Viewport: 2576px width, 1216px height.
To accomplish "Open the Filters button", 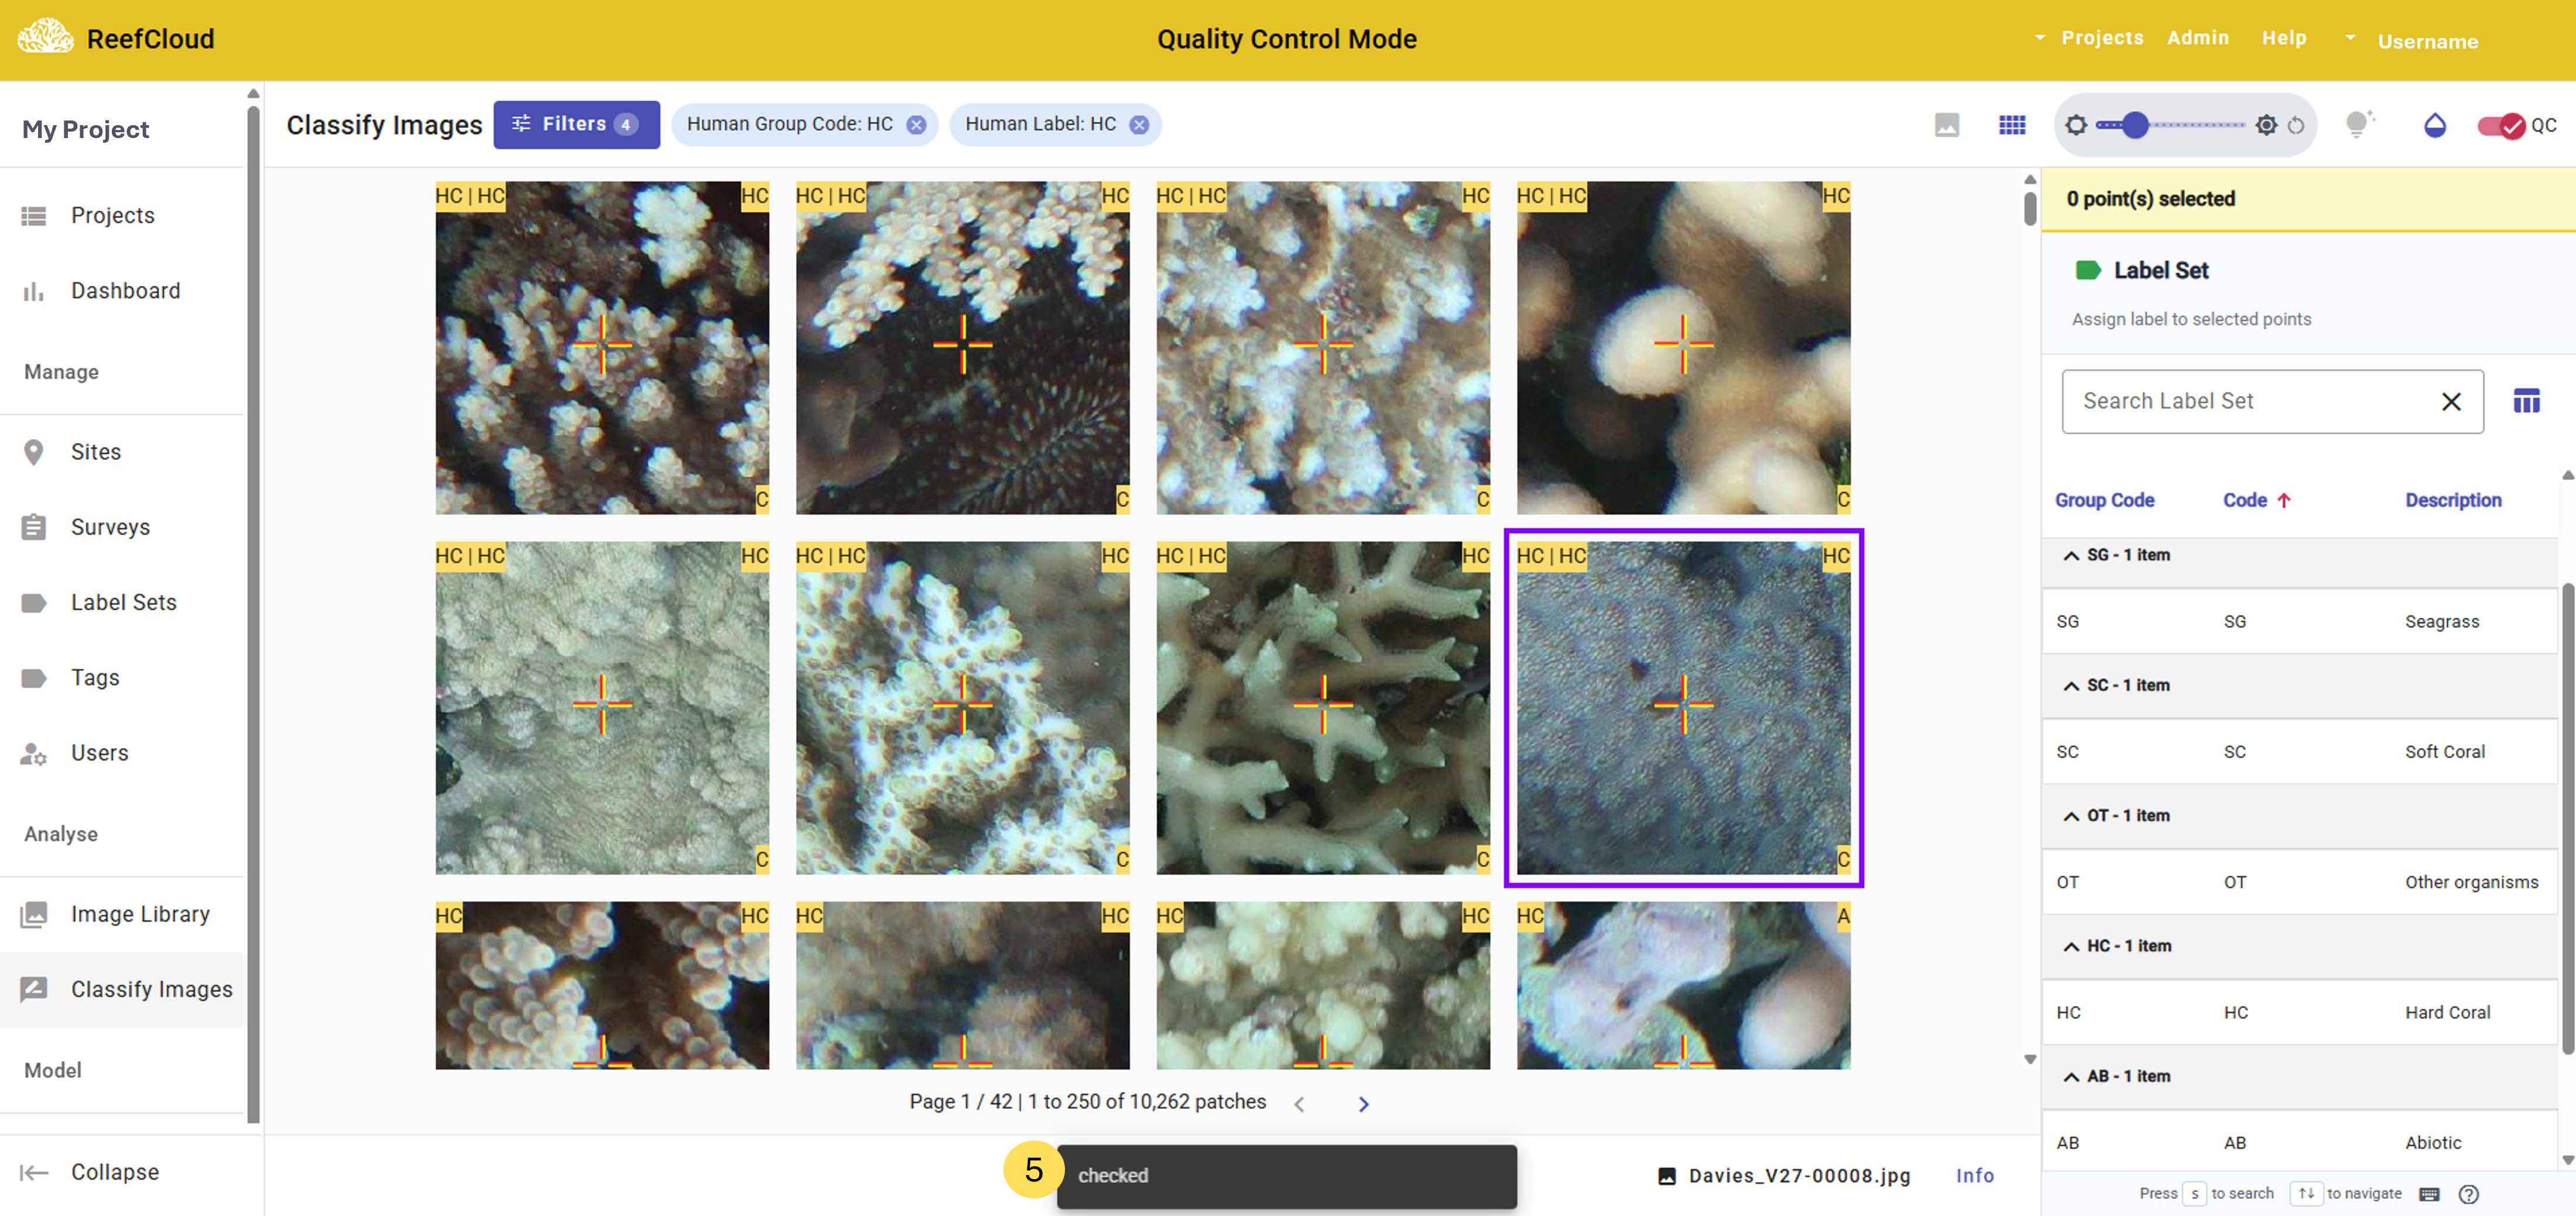I will click(x=576, y=125).
